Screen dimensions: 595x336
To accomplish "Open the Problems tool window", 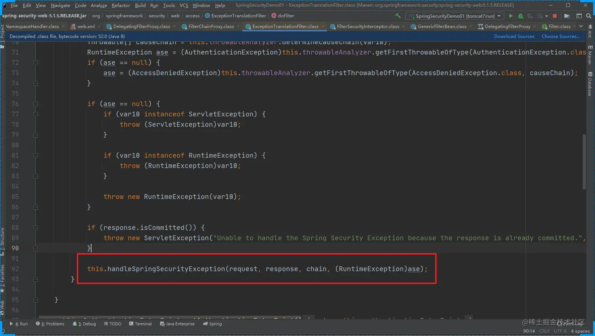I will tap(50, 324).
